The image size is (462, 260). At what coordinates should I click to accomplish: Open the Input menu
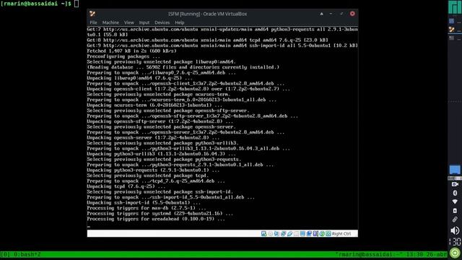point(144,22)
